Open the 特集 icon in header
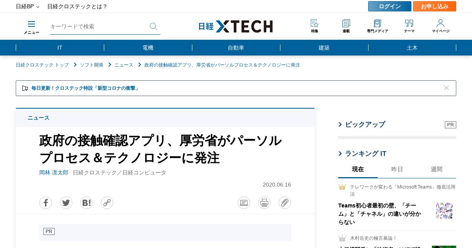Screen dimensions: 472x248 315,26
